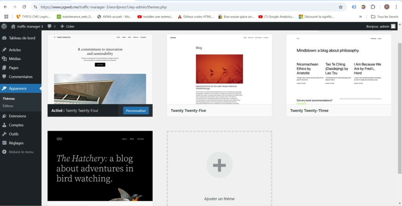Click Ajouter un thème label
402x206 pixels.
click(x=219, y=199)
